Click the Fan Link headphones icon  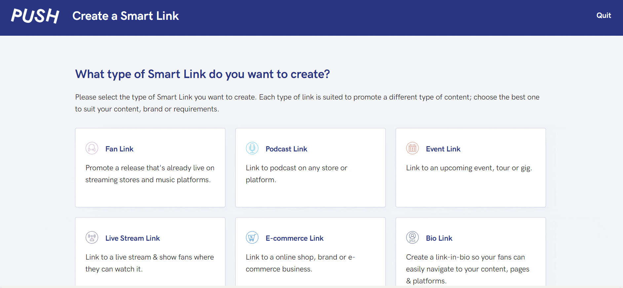click(x=92, y=148)
